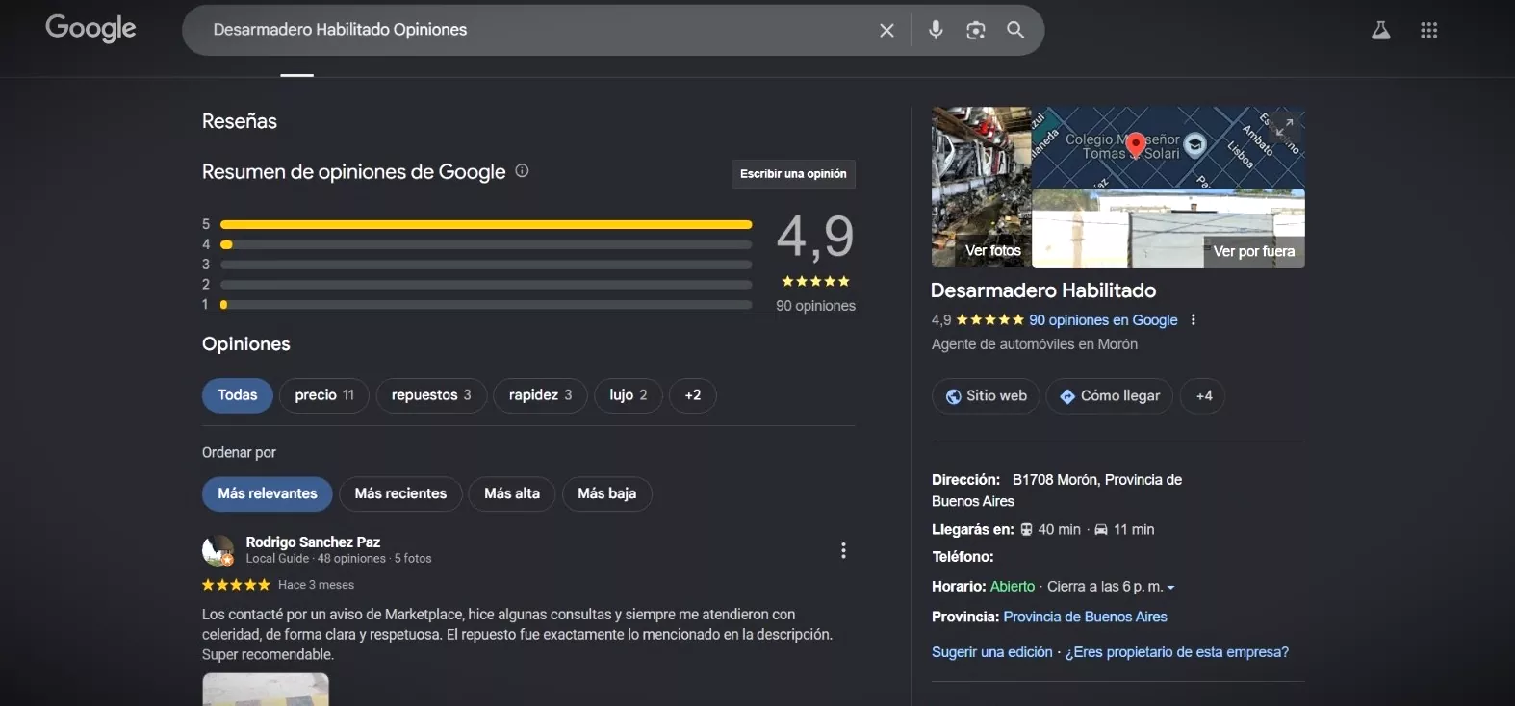Click the magnifier search icon
Screen dimensions: 1515x706
click(x=1015, y=30)
